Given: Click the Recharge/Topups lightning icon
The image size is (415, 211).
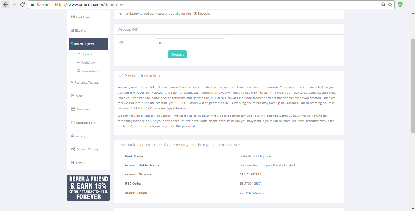Looking at the screenshot, I should pos(72,82).
